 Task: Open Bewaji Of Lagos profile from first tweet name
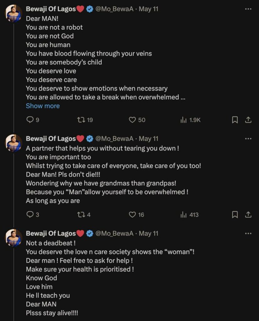(51, 9)
